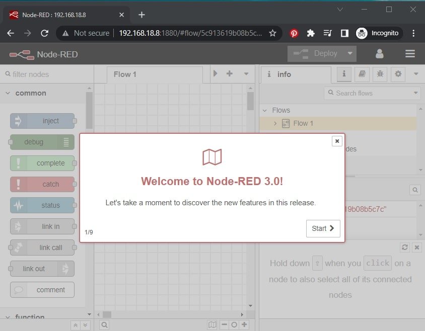Open the info sidebar tab

point(296,74)
